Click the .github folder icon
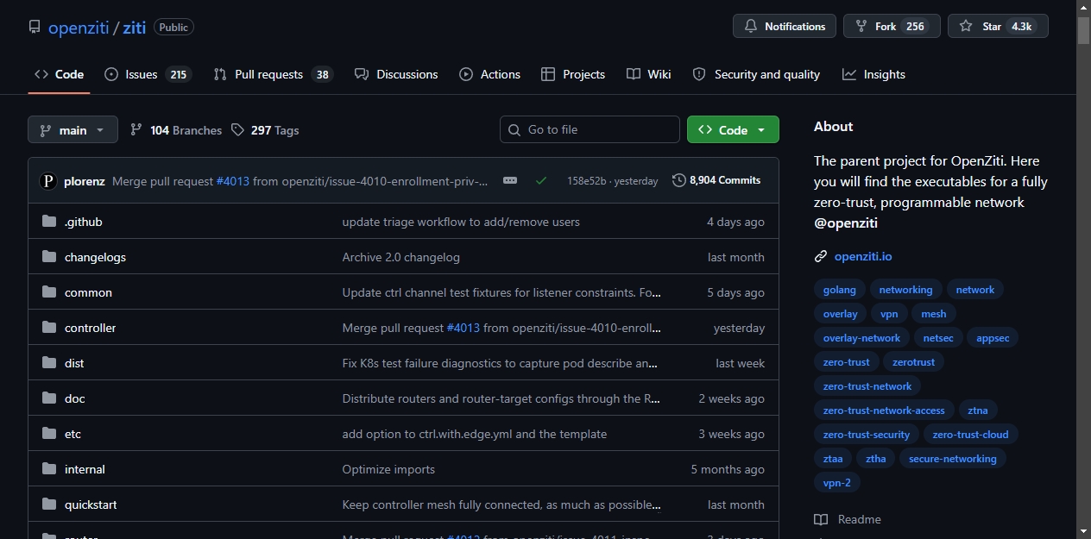The image size is (1091, 539). click(49, 222)
